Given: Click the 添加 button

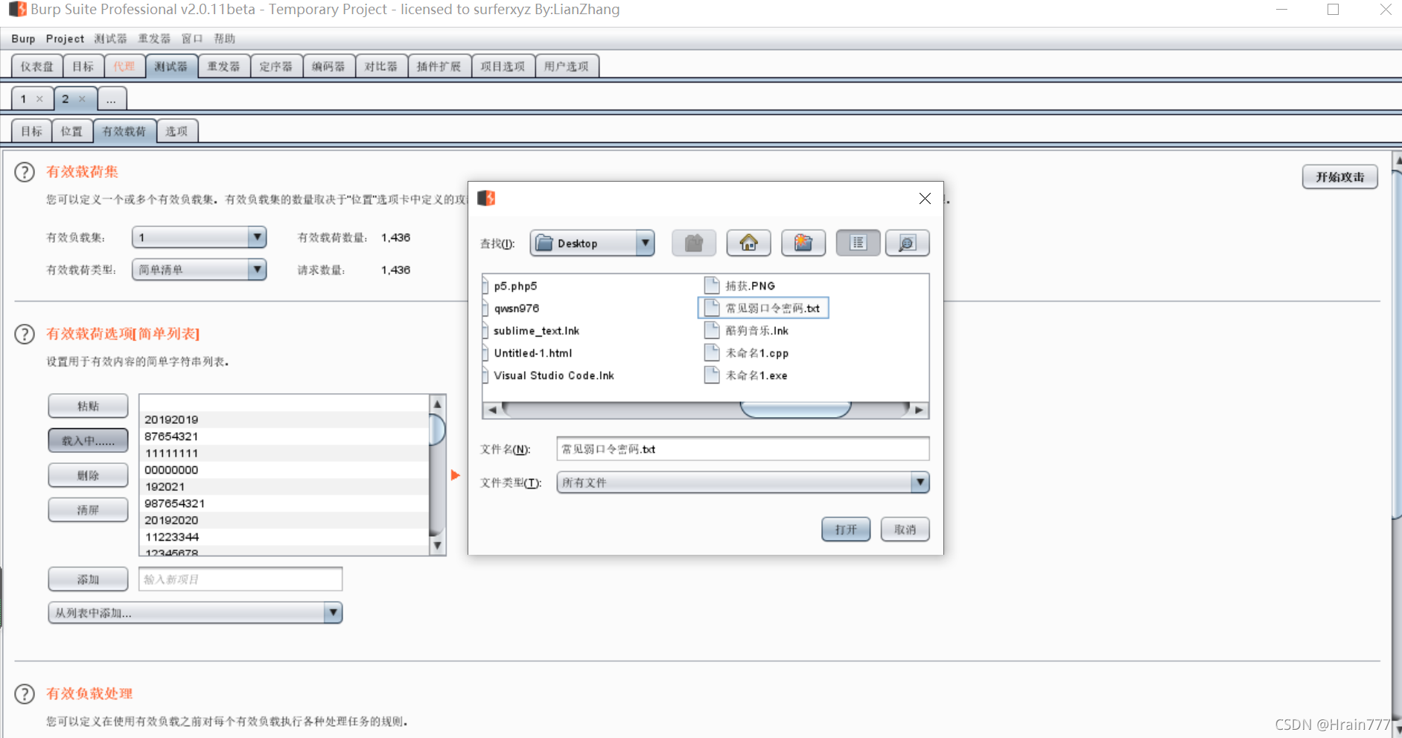Looking at the screenshot, I should tap(88, 579).
